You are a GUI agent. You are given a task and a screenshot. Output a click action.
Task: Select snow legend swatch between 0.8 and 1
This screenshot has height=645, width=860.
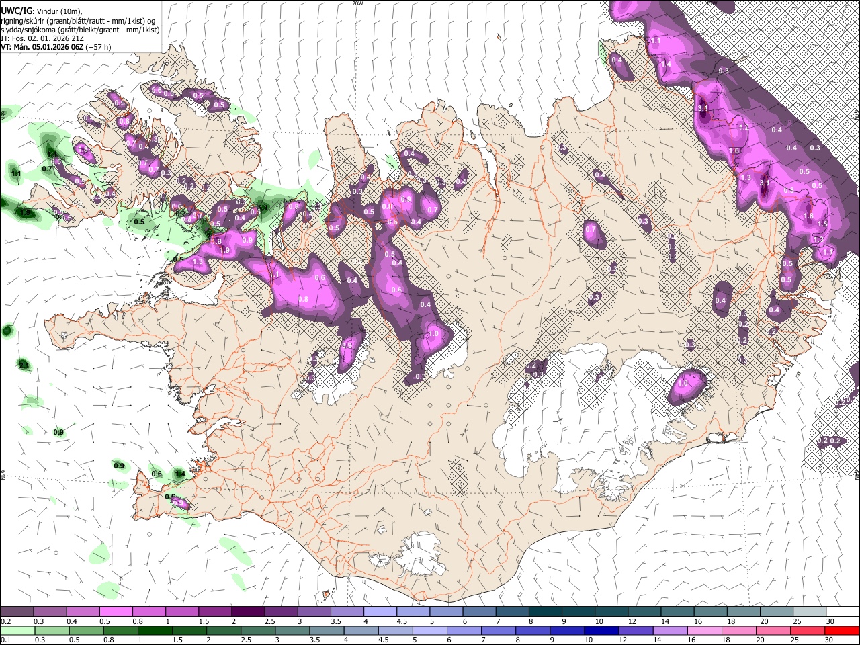point(148,612)
